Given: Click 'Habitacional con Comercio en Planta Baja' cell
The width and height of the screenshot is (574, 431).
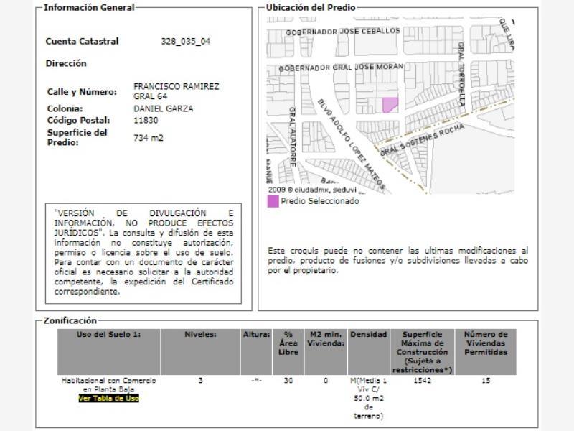Looking at the screenshot, I should click(x=109, y=385).
